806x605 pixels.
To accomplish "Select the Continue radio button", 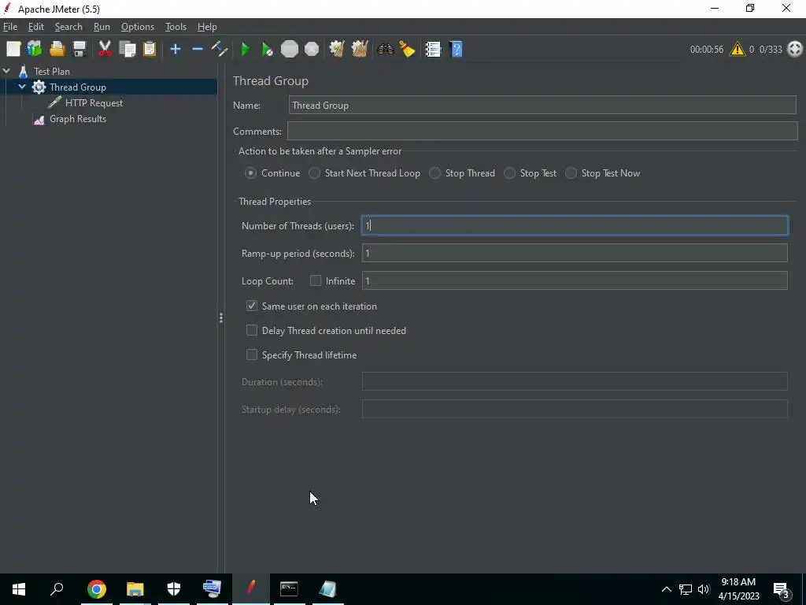I will pyautogui.click(x=250, y=173).
